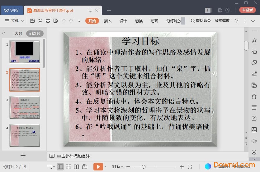Screen dimensions: 260x172
Task: Collapse the ribbon with chevron at top right
Action: pyautogui.click(x=253, y=21)
